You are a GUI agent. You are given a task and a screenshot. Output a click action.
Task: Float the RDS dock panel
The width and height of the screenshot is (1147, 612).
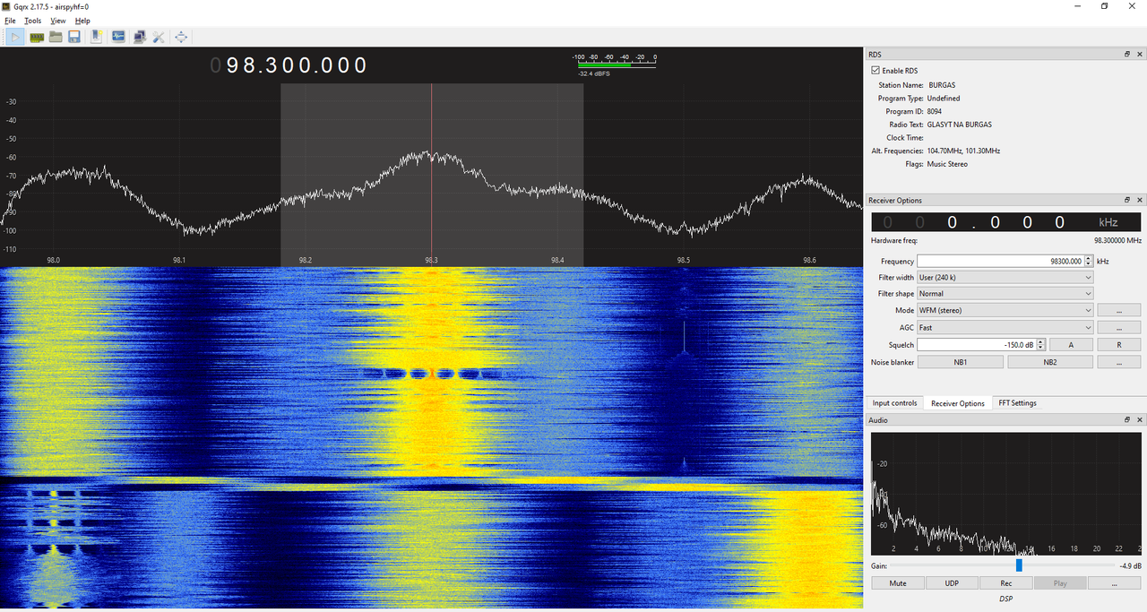click(1127, 55)
